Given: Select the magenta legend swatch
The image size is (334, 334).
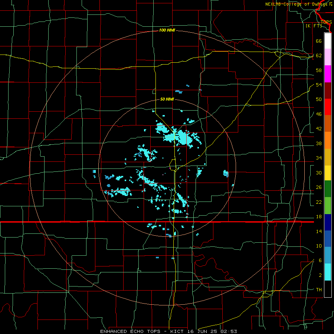Looking at the screenshot, I should pos(328,74).
